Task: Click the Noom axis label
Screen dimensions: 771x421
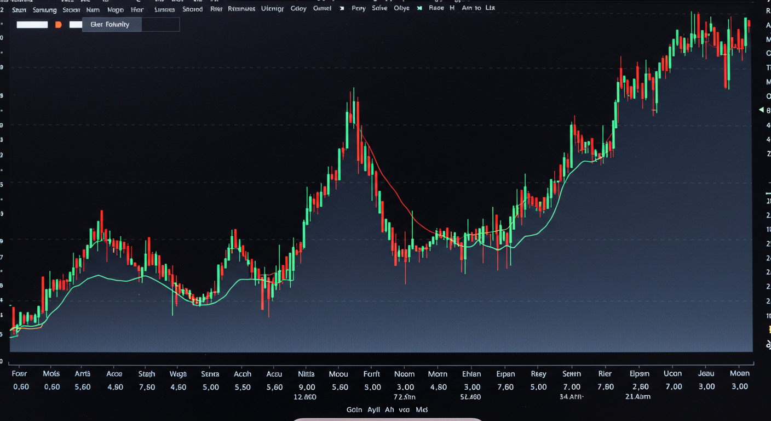Action: pos(404,374)
